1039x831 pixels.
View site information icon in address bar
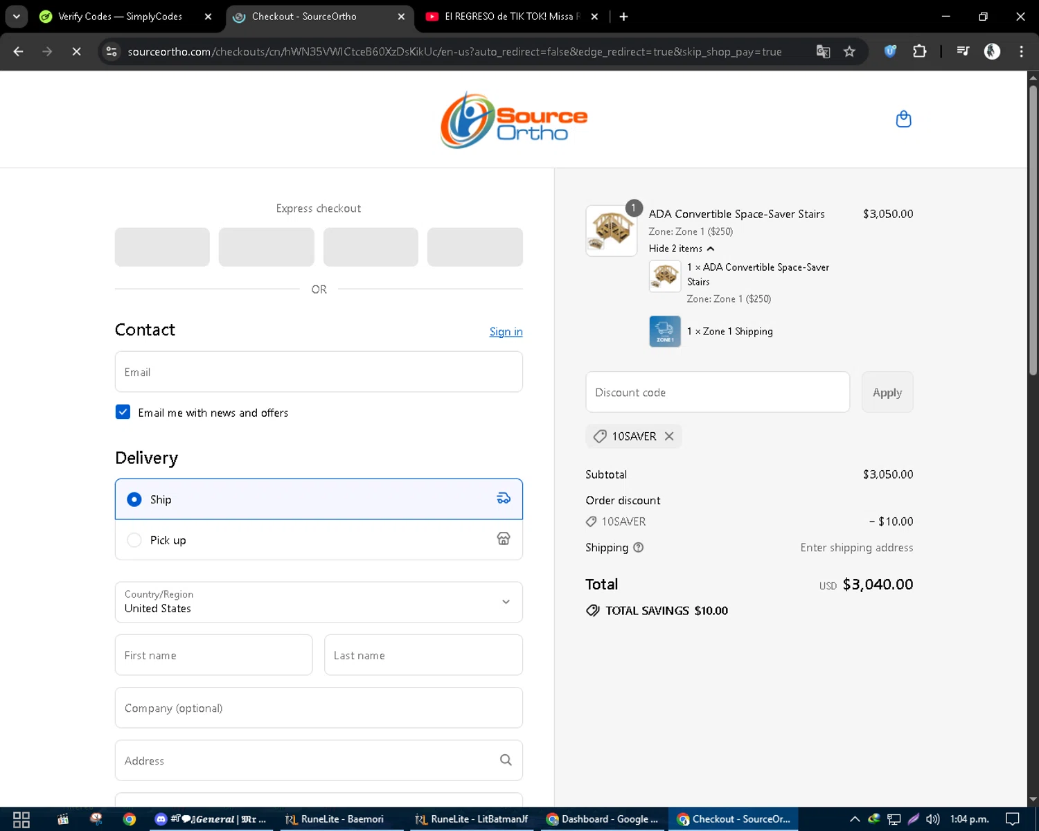coord(112,51)
